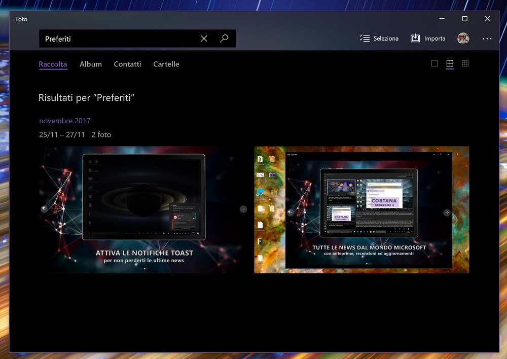Open the user account avatar
Screen dimensions: 507x359
pos(463,38)
